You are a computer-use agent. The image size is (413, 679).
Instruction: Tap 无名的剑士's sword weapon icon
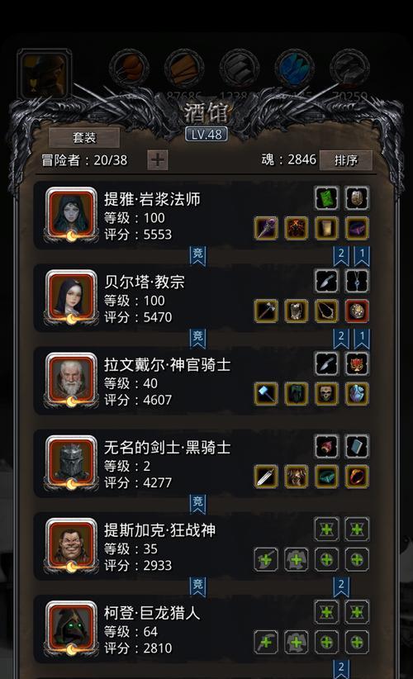266,477
